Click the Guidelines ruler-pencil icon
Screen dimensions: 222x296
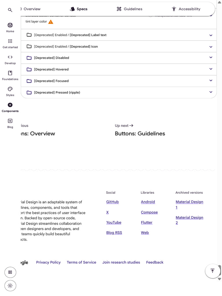(119, 9)
